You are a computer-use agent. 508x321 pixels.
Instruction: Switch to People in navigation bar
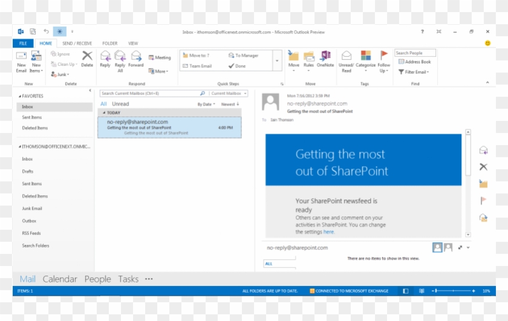pyautogui.click(x=97, y=279)
